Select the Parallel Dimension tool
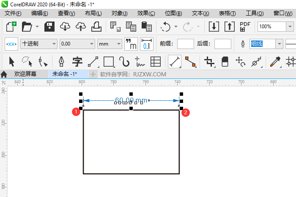This screenshot has width=296, height=197. point(175,62)
